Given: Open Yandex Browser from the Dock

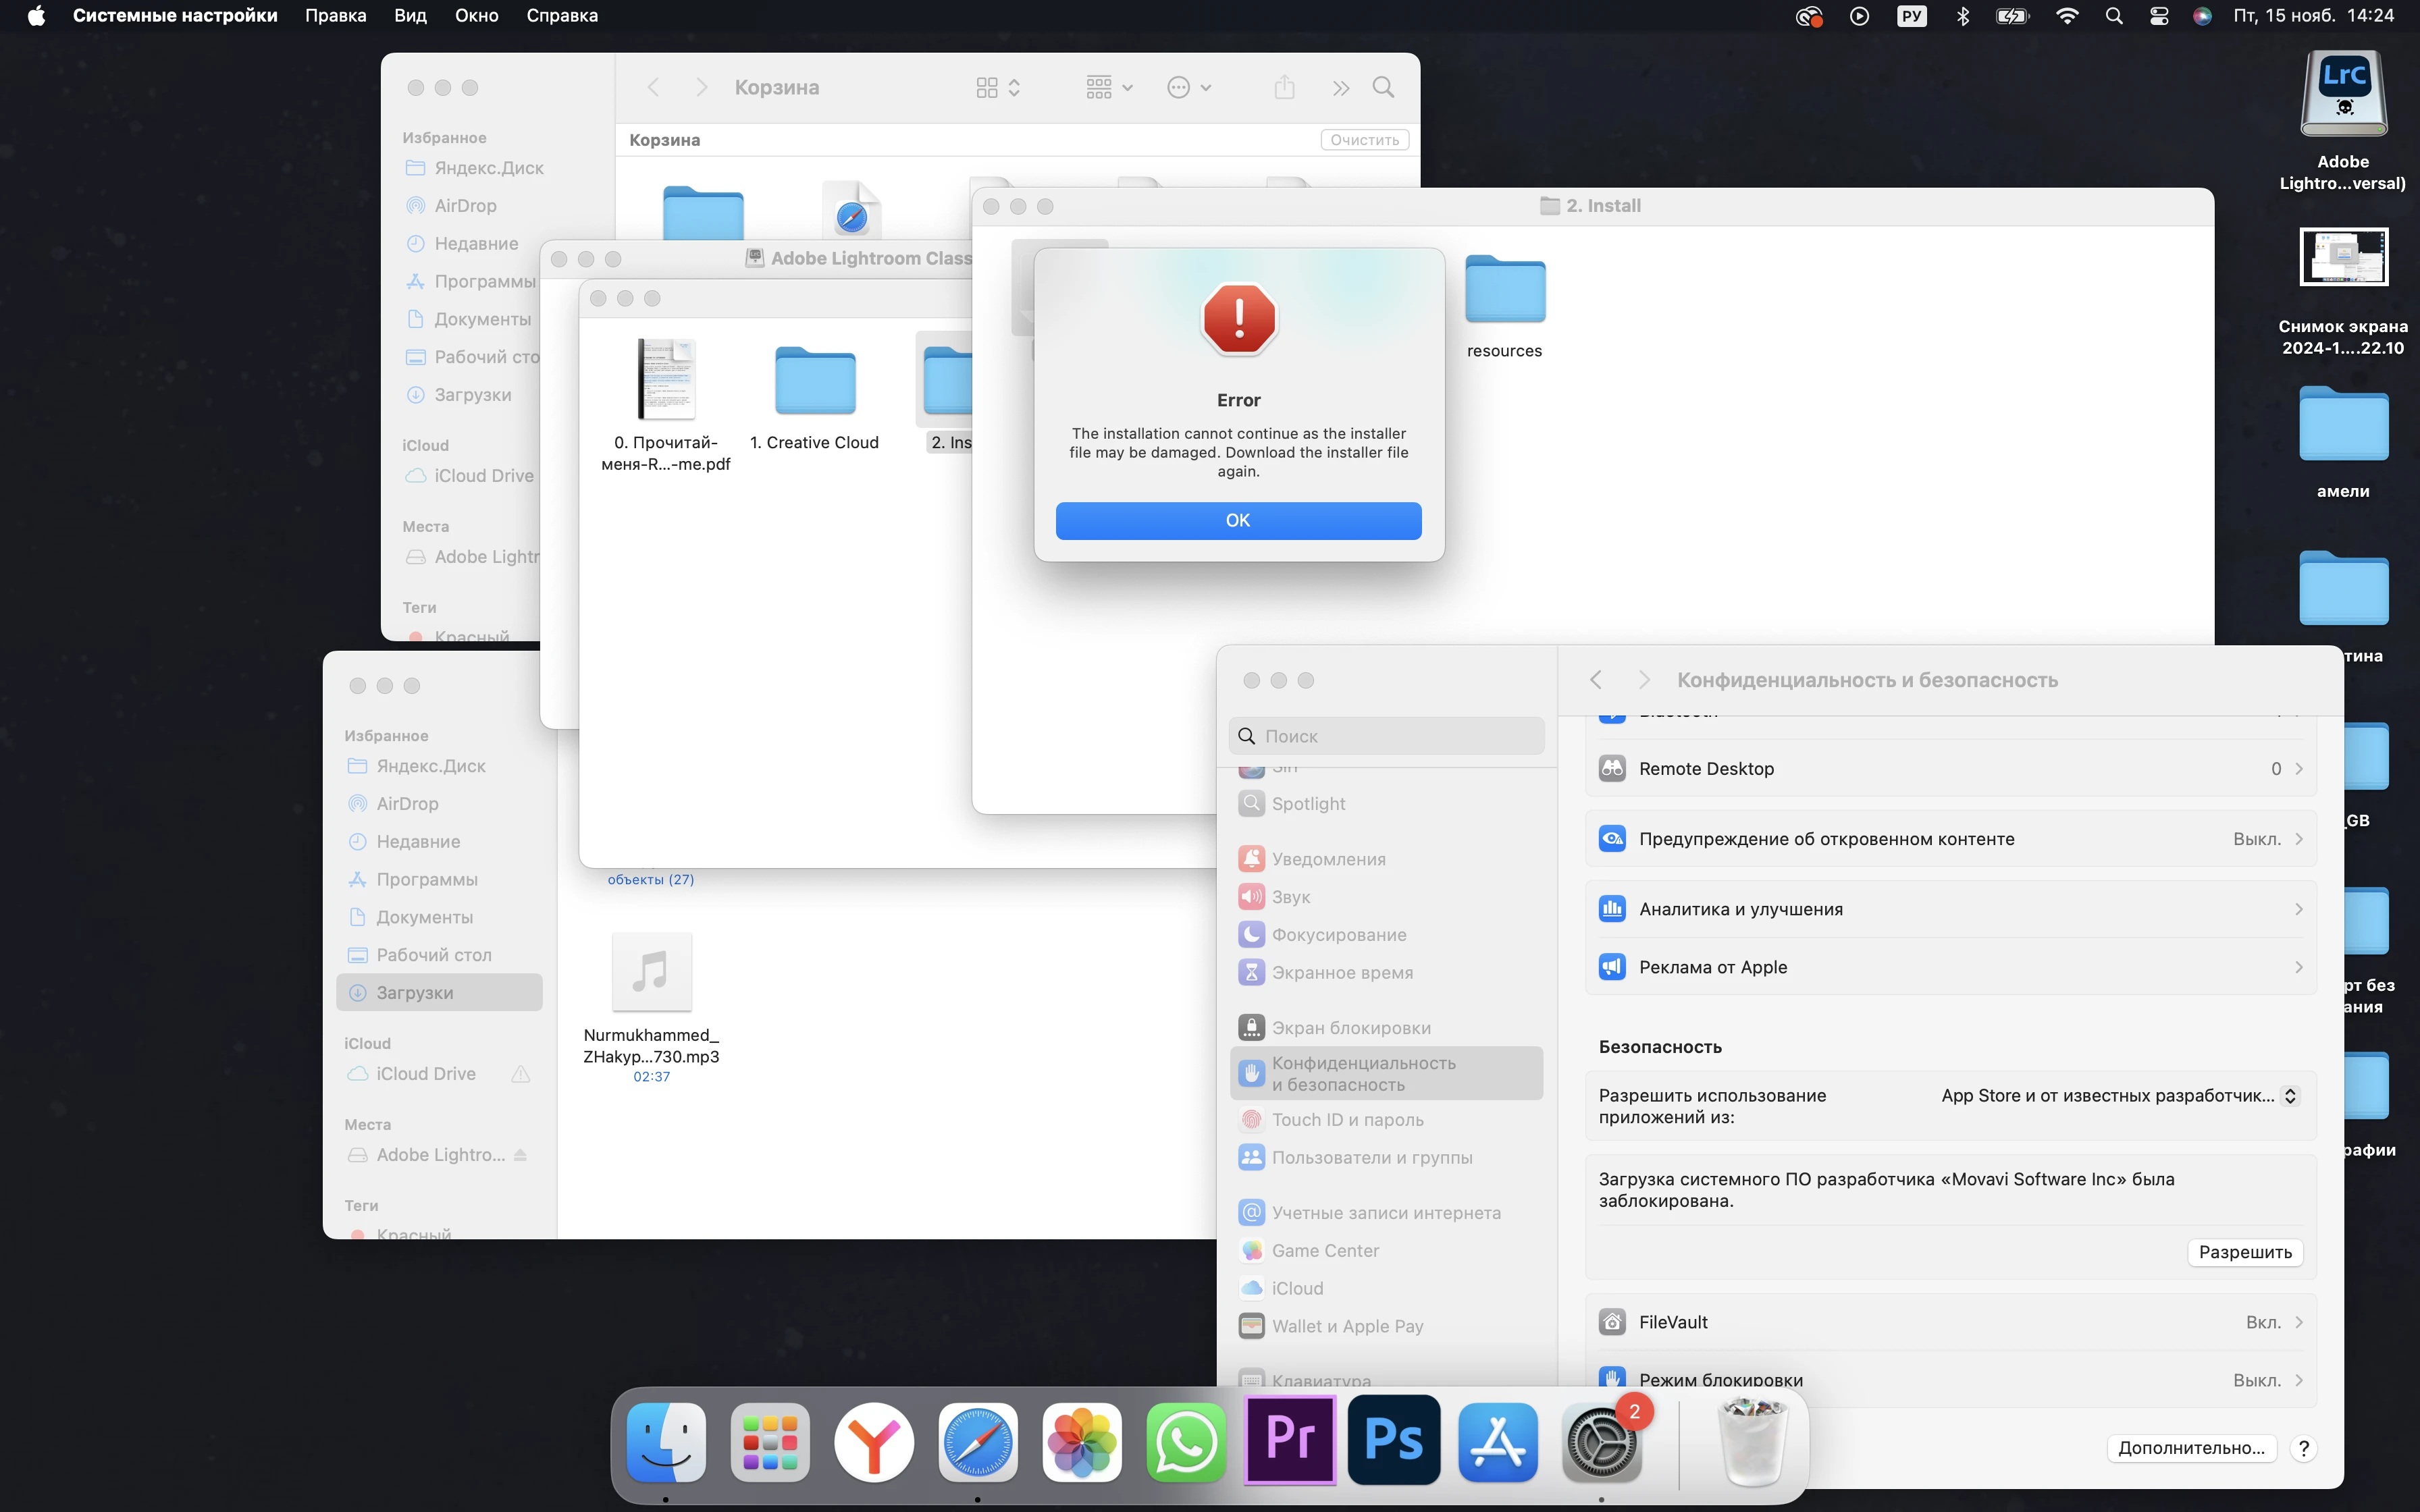Looking at the screenshot, I should coord(874,1442).
